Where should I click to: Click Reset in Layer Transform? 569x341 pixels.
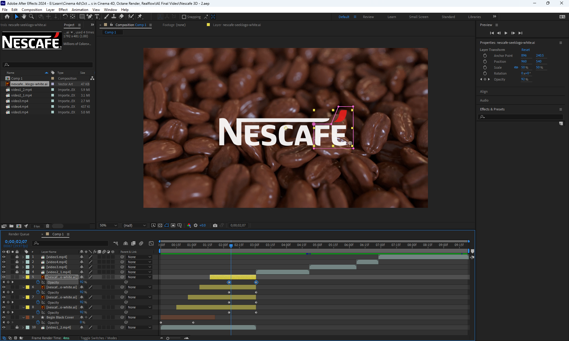click(x=525, y=50)
